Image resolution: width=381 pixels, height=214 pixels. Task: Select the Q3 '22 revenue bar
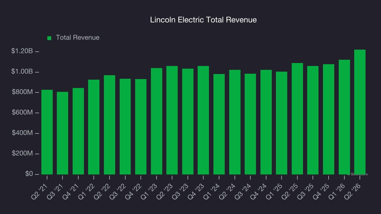point(125,127)
